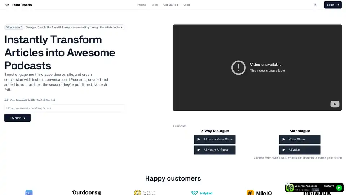346x195 pixels.
Task: Click the Outdoorsy customer logo
Action: click(x=86, y=192)
